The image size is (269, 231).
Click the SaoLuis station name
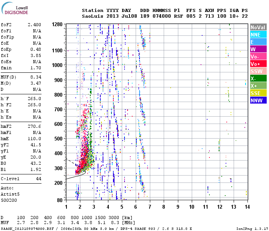click(x=93, y=16)
